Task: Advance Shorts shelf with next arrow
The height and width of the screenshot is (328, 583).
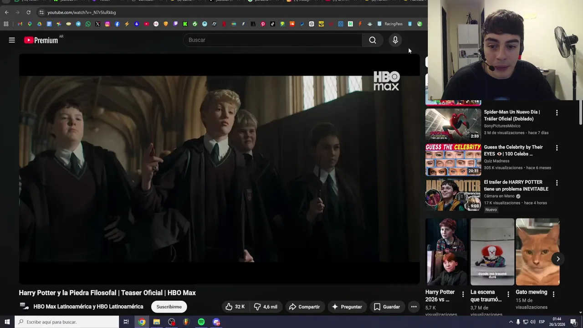Action: point(558,259)
